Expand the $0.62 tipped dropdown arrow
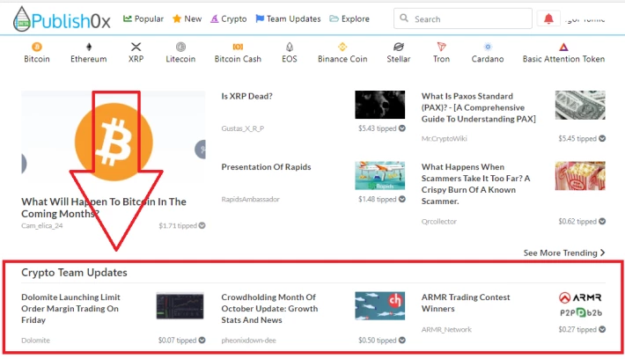Viewport: 625px width, 359px height. (602, 221)
